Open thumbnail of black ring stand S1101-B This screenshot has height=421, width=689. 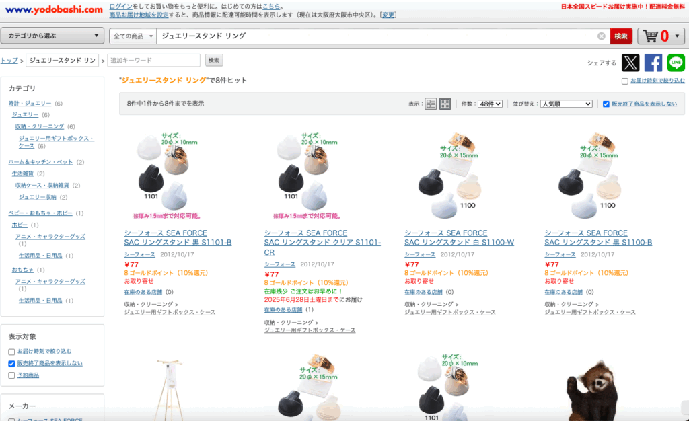[x=167, y=175]
